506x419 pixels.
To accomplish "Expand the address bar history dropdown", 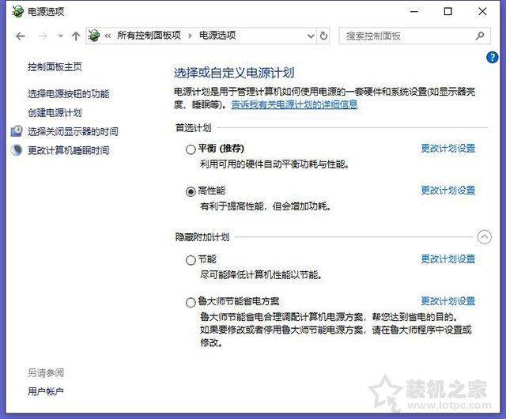I will click(311, 36).
